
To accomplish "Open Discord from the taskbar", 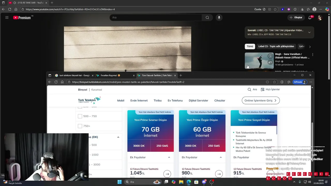I will (204, 182).
